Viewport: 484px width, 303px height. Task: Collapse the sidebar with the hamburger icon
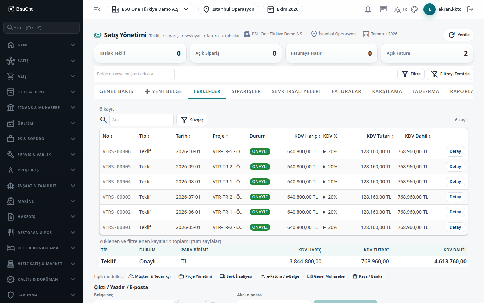[x=97, y=9]
